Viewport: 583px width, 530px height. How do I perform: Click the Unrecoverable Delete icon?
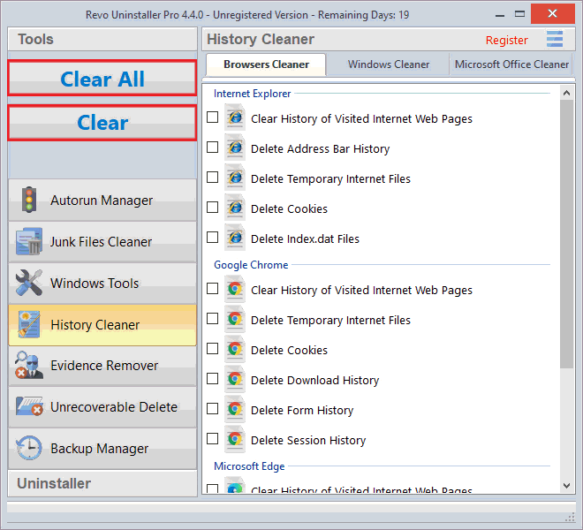click(x=28, y=406)
